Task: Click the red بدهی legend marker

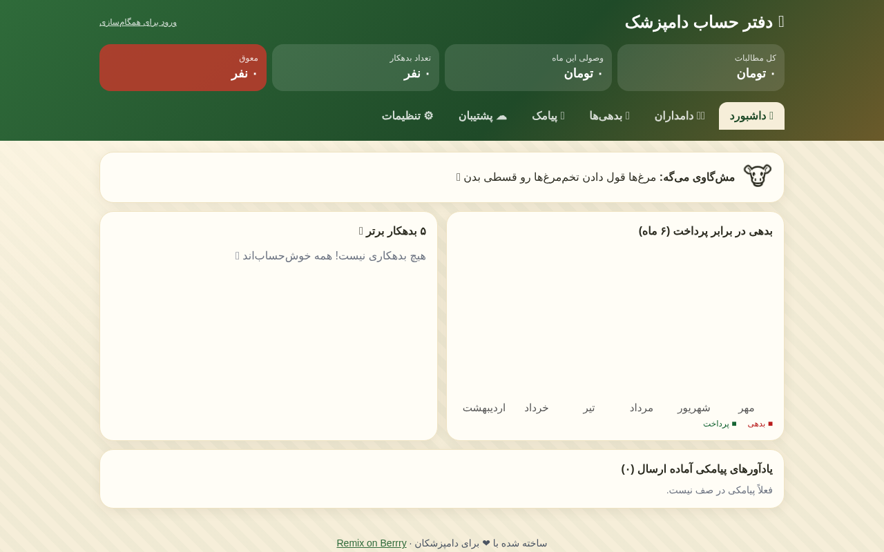Action: click(x=770, y=424)
